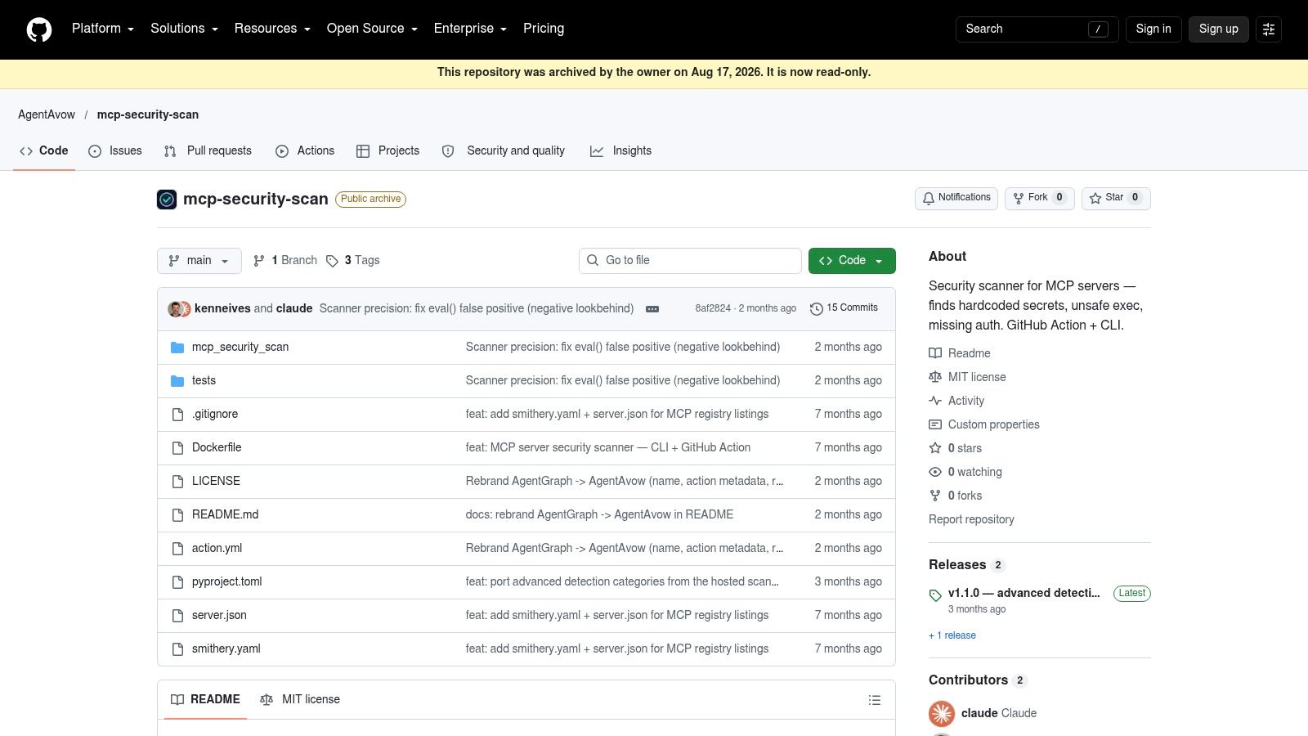Open the 15 Commits link

click(844, 308)
